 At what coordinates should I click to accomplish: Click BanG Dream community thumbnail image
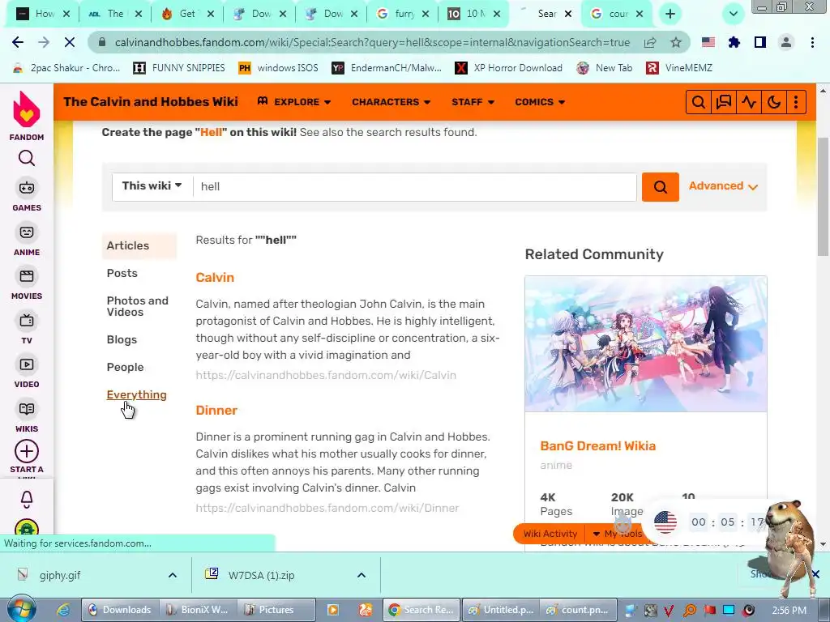(x=646, y=343)
